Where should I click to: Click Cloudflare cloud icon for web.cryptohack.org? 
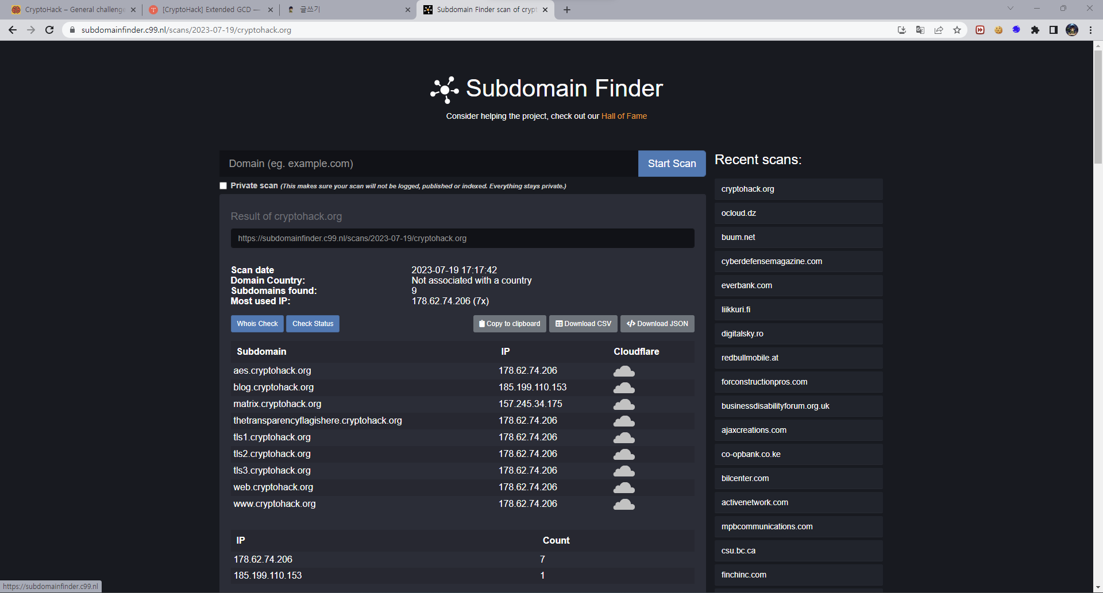tap(624, 487)
